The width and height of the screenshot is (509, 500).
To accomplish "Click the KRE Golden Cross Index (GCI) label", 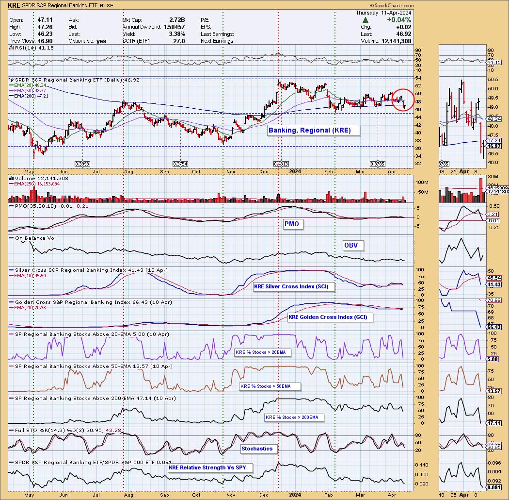I will [x=330, y=317].
